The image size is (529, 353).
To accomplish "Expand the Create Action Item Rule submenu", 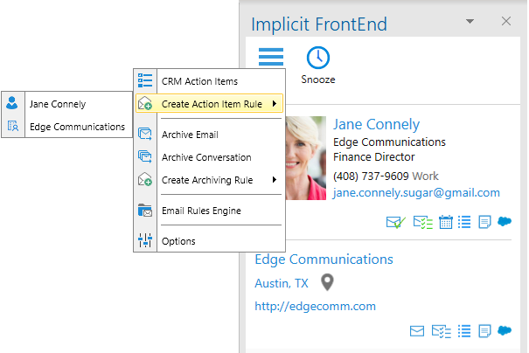I will click(x=210, y=105).
